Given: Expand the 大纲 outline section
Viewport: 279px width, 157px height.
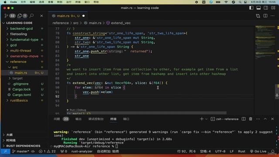Looking at the screenshot, I should [9, 135].
